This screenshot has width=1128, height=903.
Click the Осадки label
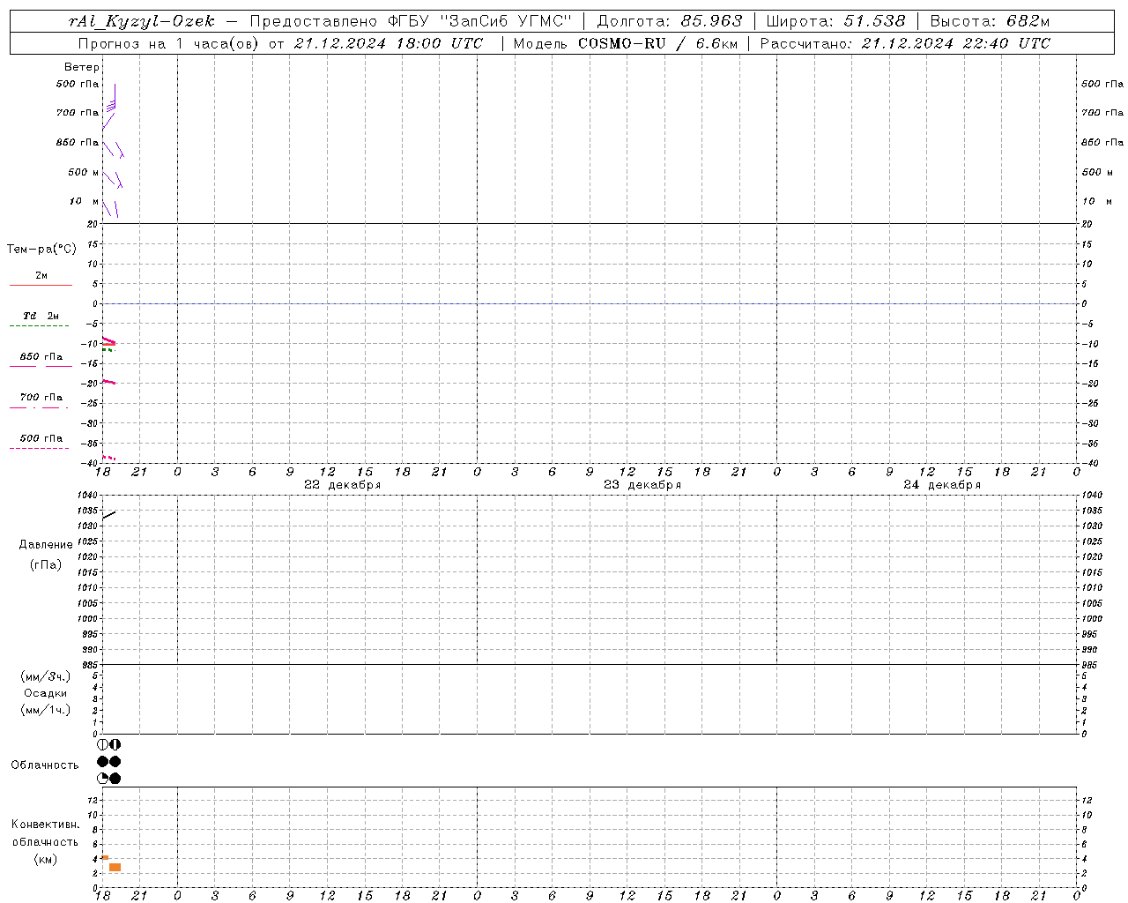click(x=46, y=693)
